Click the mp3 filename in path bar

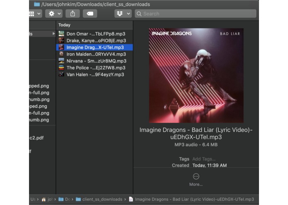[x=194, y=199]
